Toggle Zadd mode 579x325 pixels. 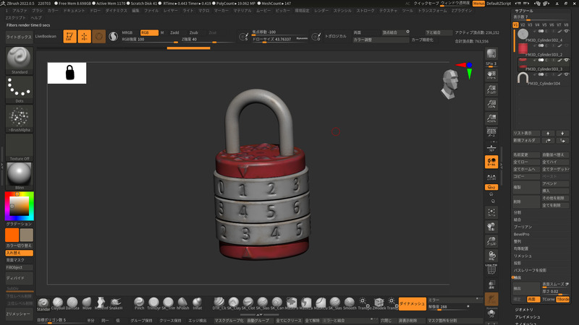(x=174, y=32)
